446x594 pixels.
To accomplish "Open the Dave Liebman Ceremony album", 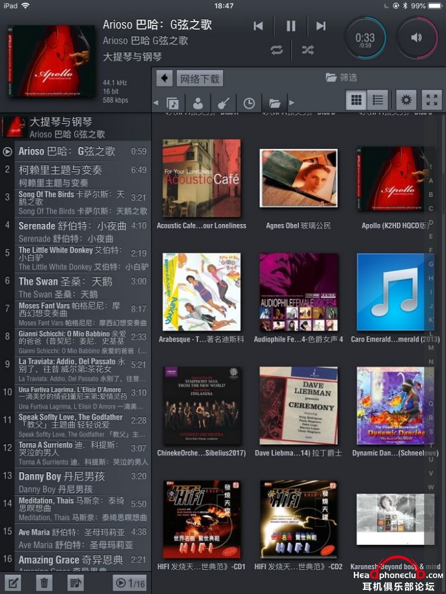I will (x=299, y=406).
